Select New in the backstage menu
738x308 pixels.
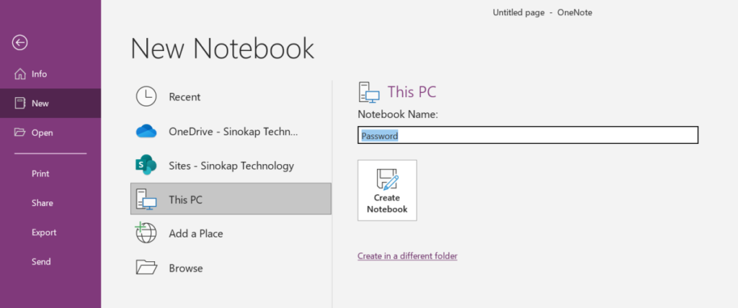coord(50,103)
